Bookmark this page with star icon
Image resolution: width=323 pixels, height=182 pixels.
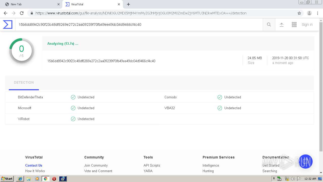299,13
